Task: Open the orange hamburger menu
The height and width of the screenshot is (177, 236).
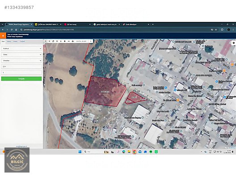Action: (x=3, y=36)
